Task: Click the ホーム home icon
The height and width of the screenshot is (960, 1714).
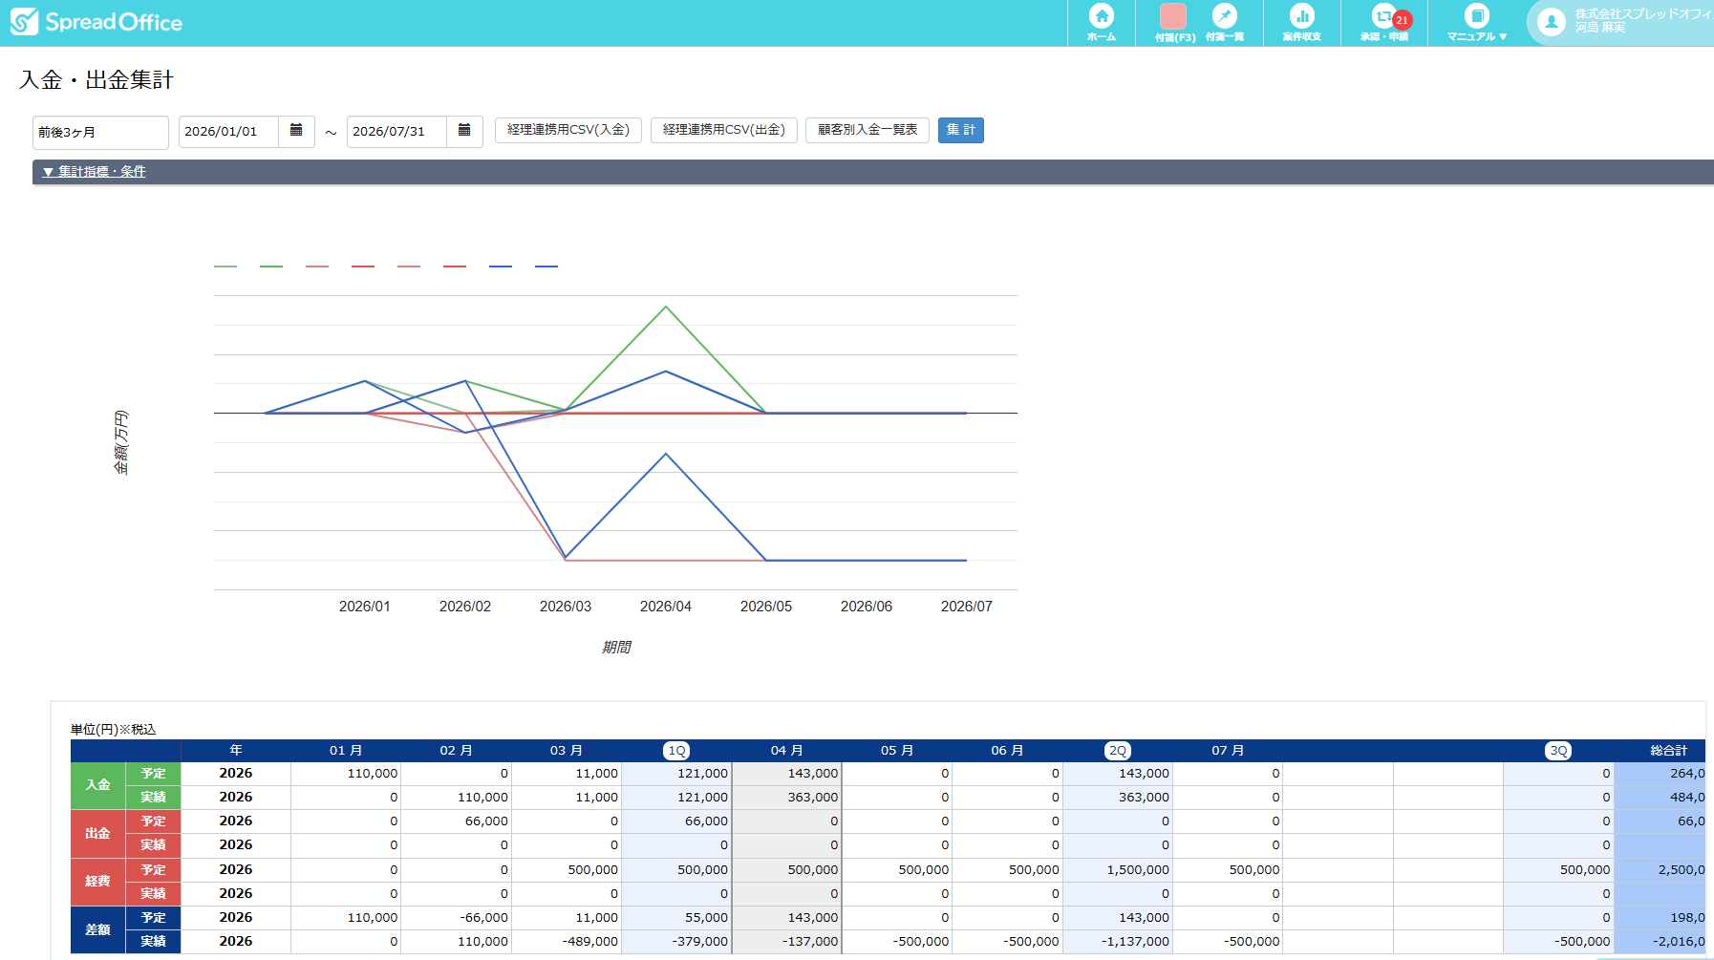Action: pos(1101,17)
